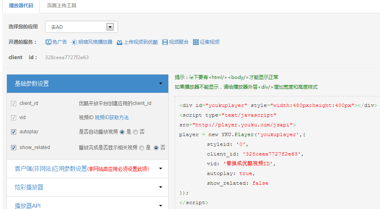Open the 选择您的应用 dropdown showing 去AD
The height and width of the screenshot is (209, 380).
point(82,27)
